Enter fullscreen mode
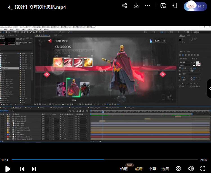Image resolution: width=211 pixels, height=173 pixels. 203,168
